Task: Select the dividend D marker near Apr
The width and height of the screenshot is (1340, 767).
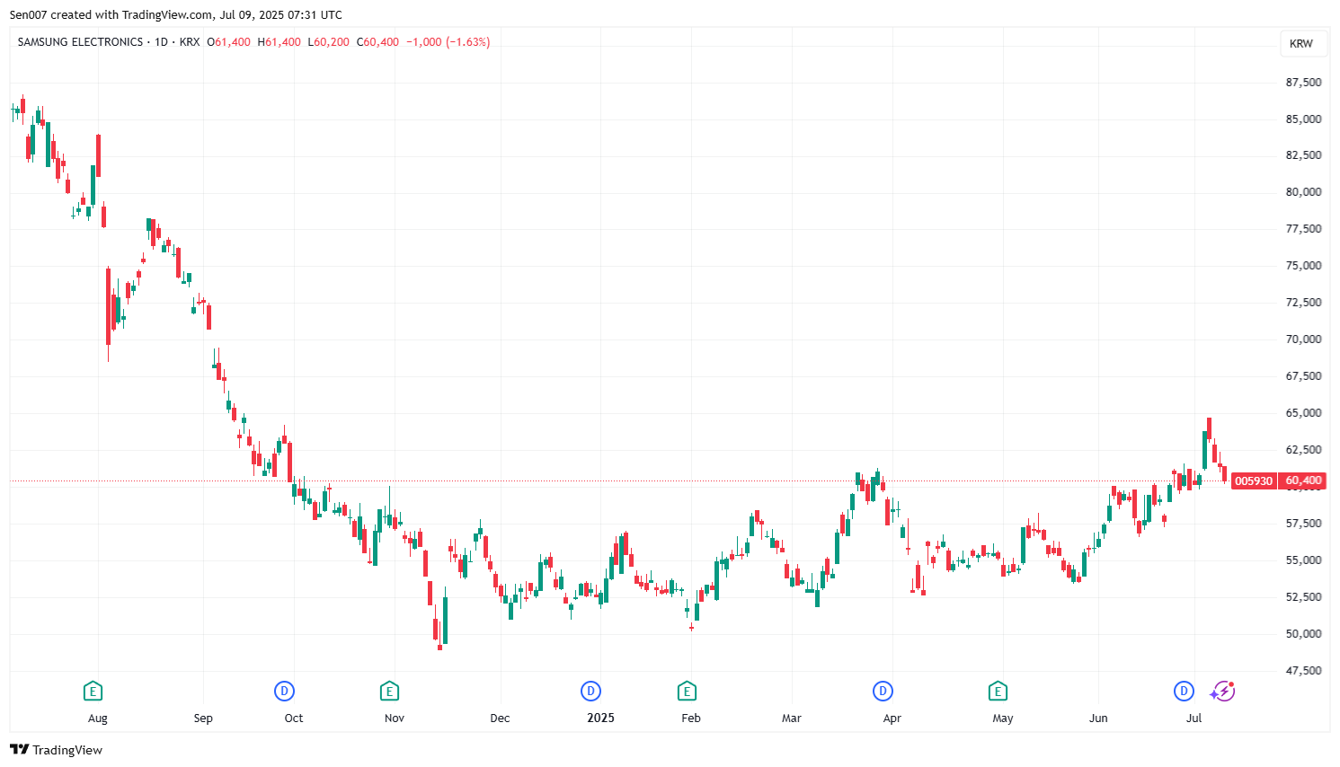Action: 883,691
